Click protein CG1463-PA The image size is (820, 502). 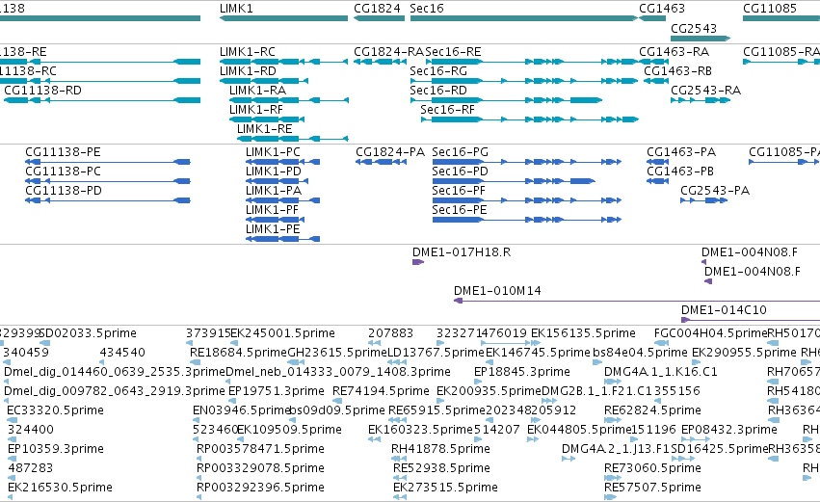(x=681, y=152)
